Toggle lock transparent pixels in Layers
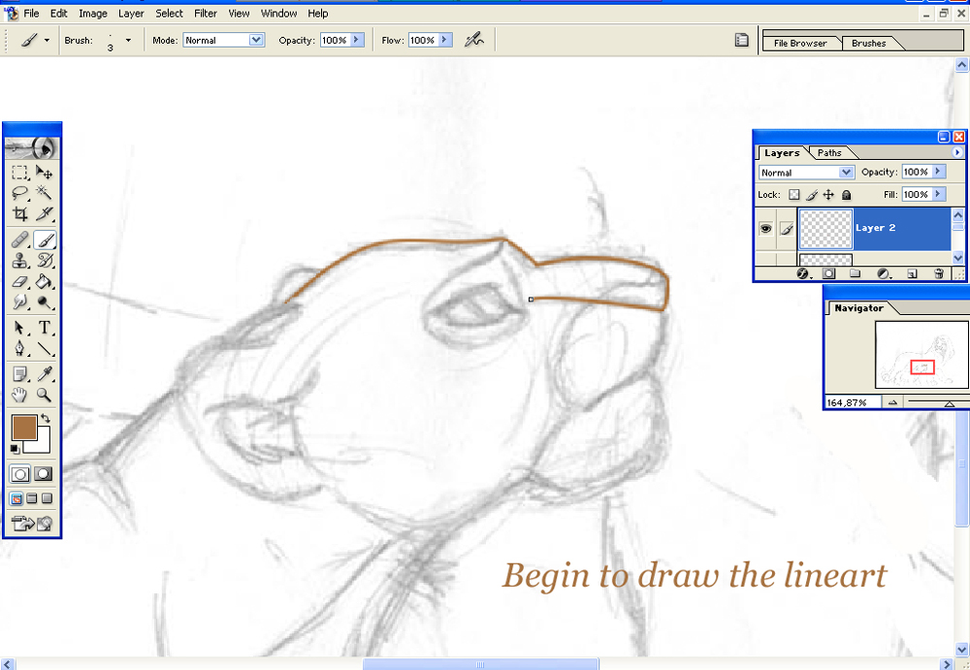This screenshot has width=970, height=670. coord(793,195)
